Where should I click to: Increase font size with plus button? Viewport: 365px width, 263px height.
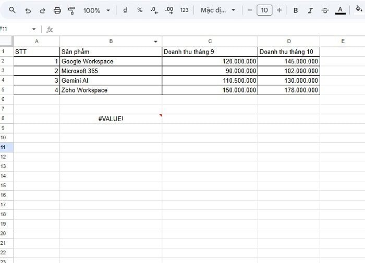click(x=279, y=10)
